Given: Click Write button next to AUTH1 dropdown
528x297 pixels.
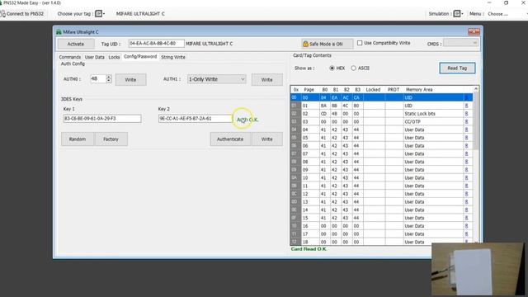Looking at the screenshot, I should 266,79.
